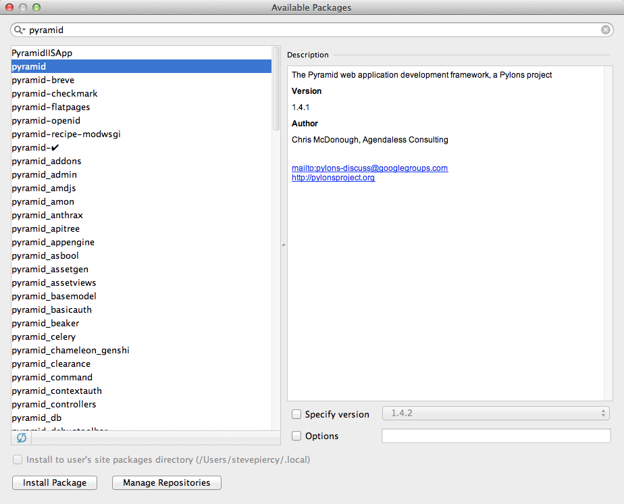This screenshot has width=624, height=504.
Task: Select pyramid_appengine package
Action: (x=141, y=243)
